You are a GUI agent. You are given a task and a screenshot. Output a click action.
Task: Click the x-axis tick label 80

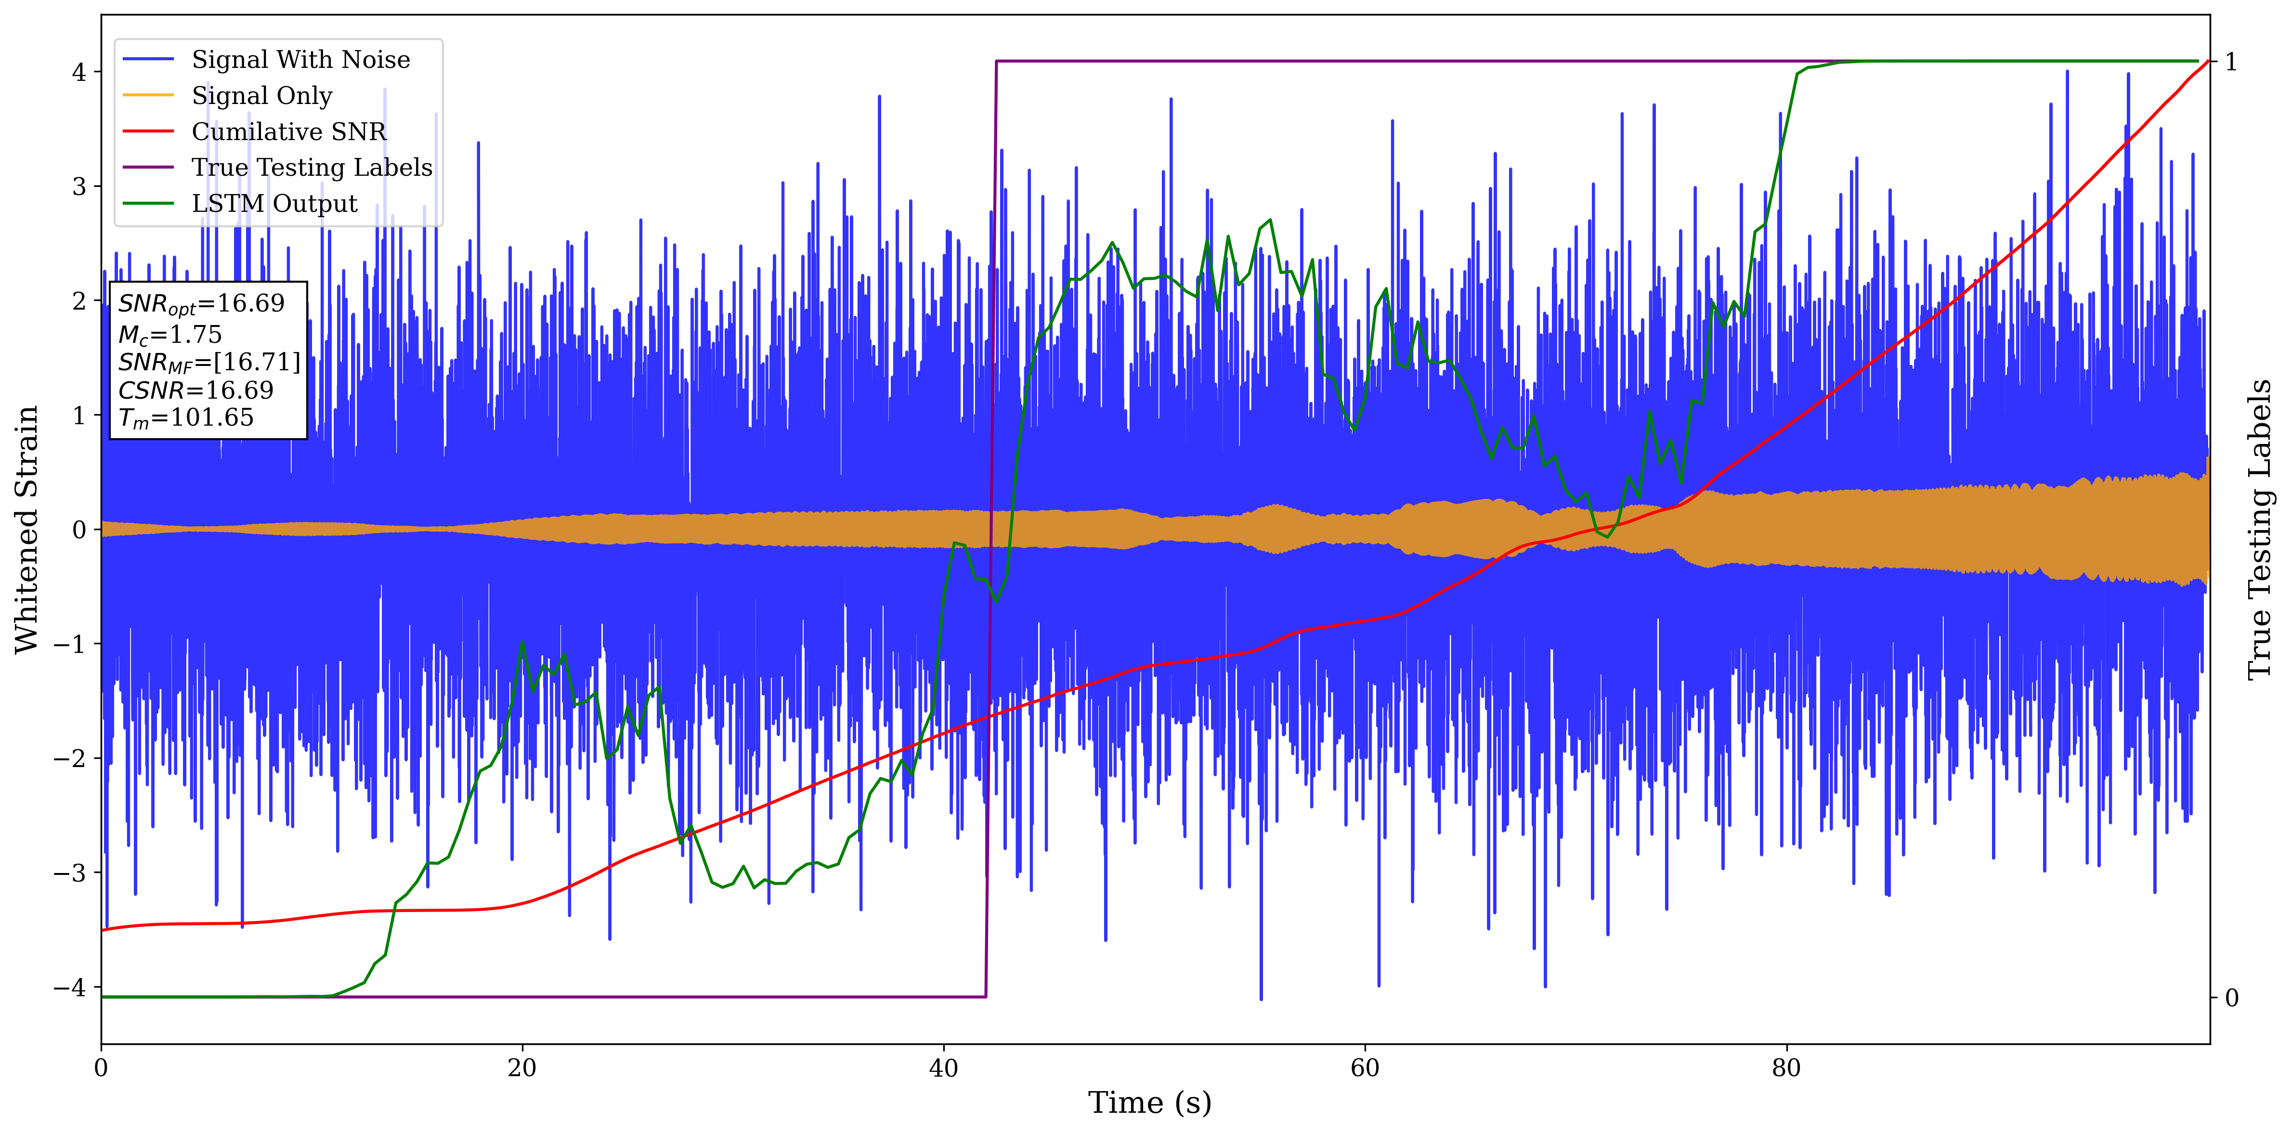(x=1786, y=1068)
